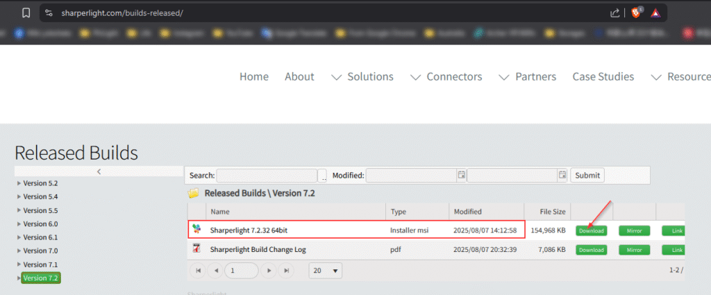711x295 pixels.
Task: Click the '154,968 KB' file size cell
Action: pos(549,230)
